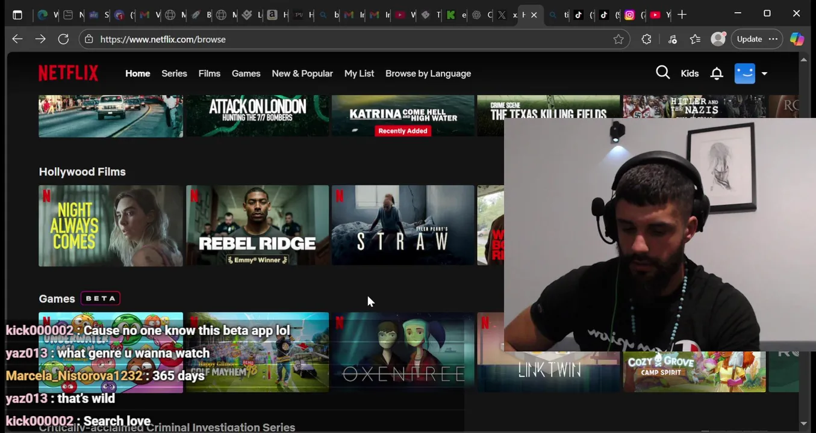Open the Films section
The width and height of the screenshot is (816, 433).
click(210, 73)
